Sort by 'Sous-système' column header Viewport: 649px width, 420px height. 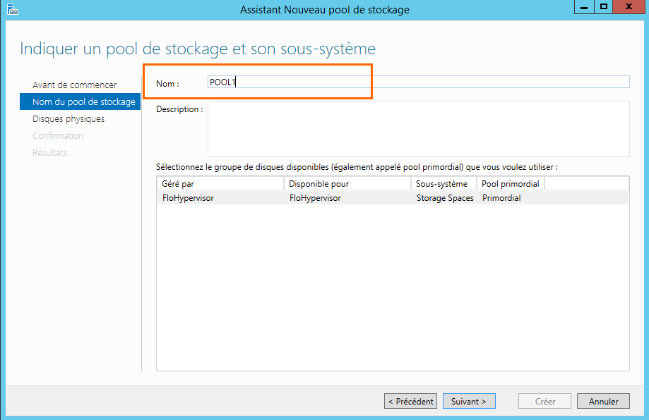pyautogui.click(x=443, y=184)
